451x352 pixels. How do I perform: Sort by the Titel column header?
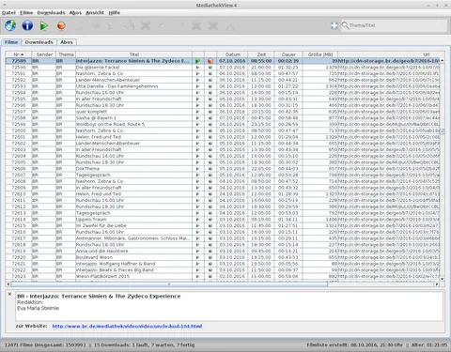[134, 54]
